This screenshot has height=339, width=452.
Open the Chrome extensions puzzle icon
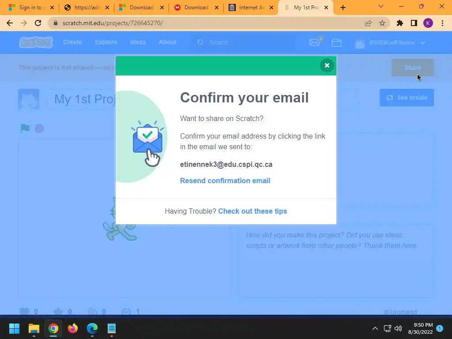[x=400, y=23]
